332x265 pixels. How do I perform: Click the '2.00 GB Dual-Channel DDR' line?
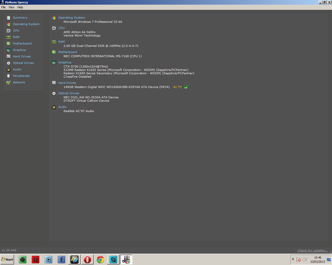pyautogui.click(x=101, y=46)
